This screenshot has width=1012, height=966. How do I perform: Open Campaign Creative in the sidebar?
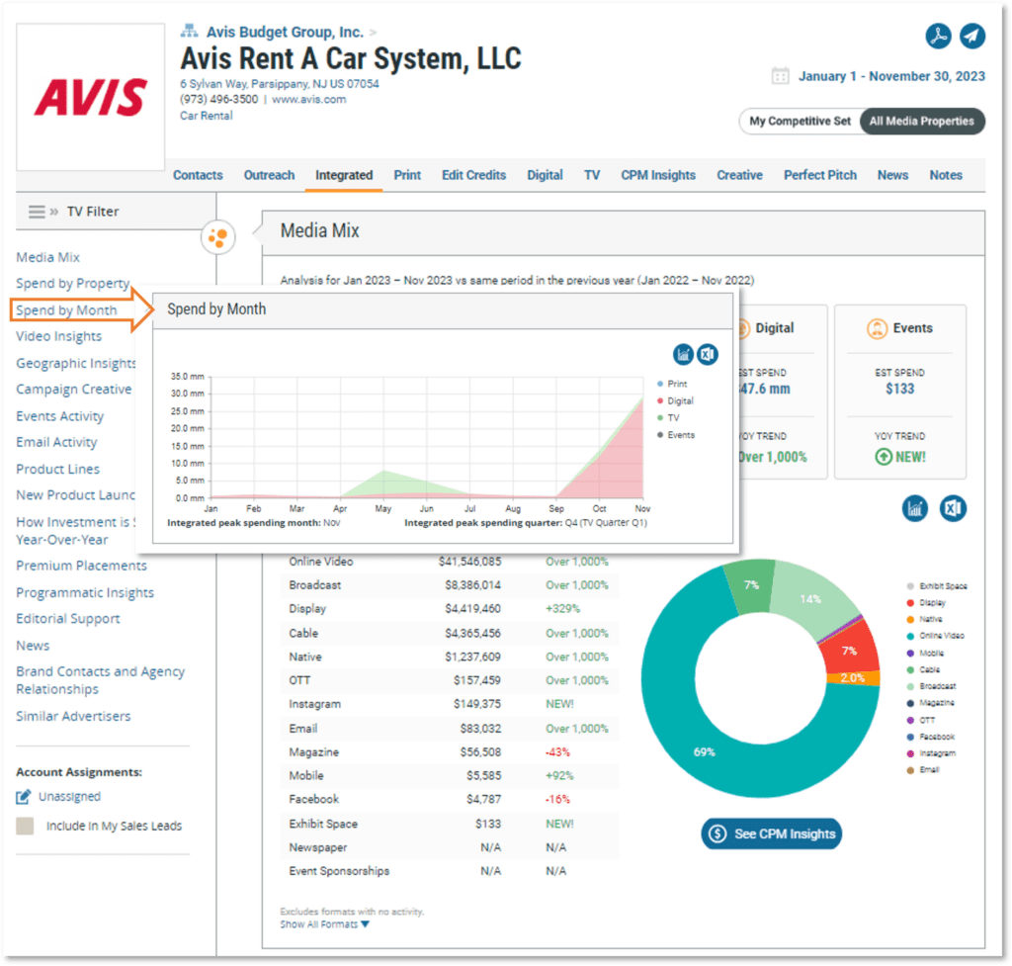click(73, 390)
